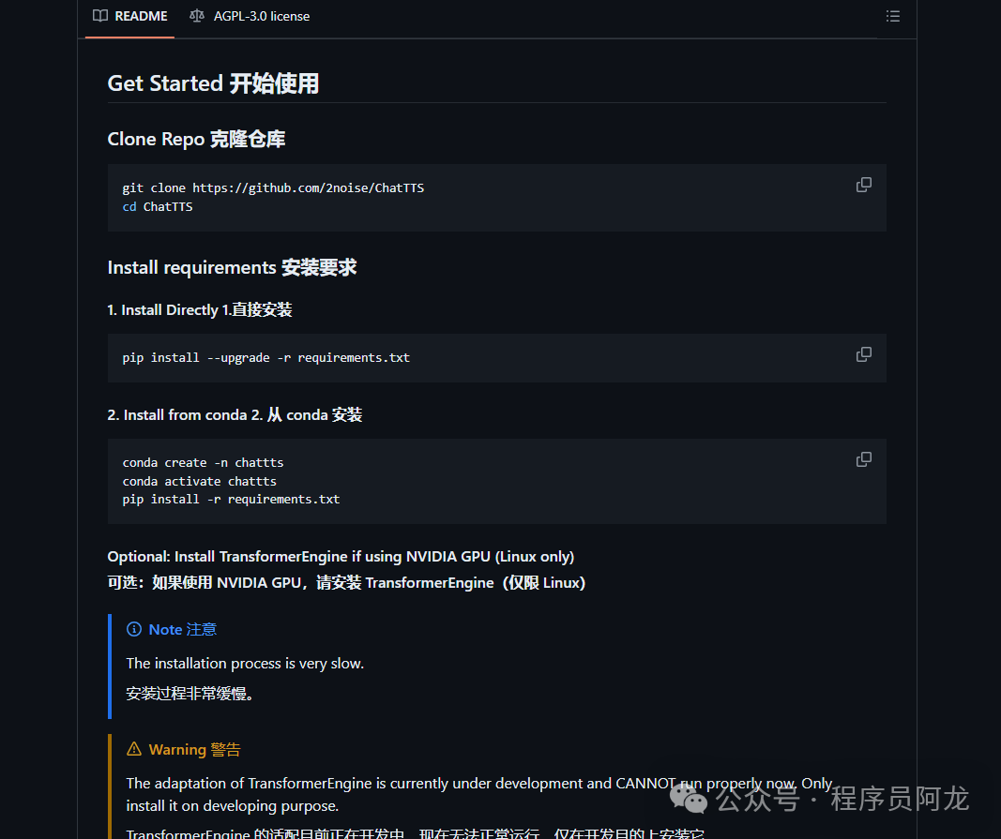Click the 'conda activate chattts' code line

199,481
